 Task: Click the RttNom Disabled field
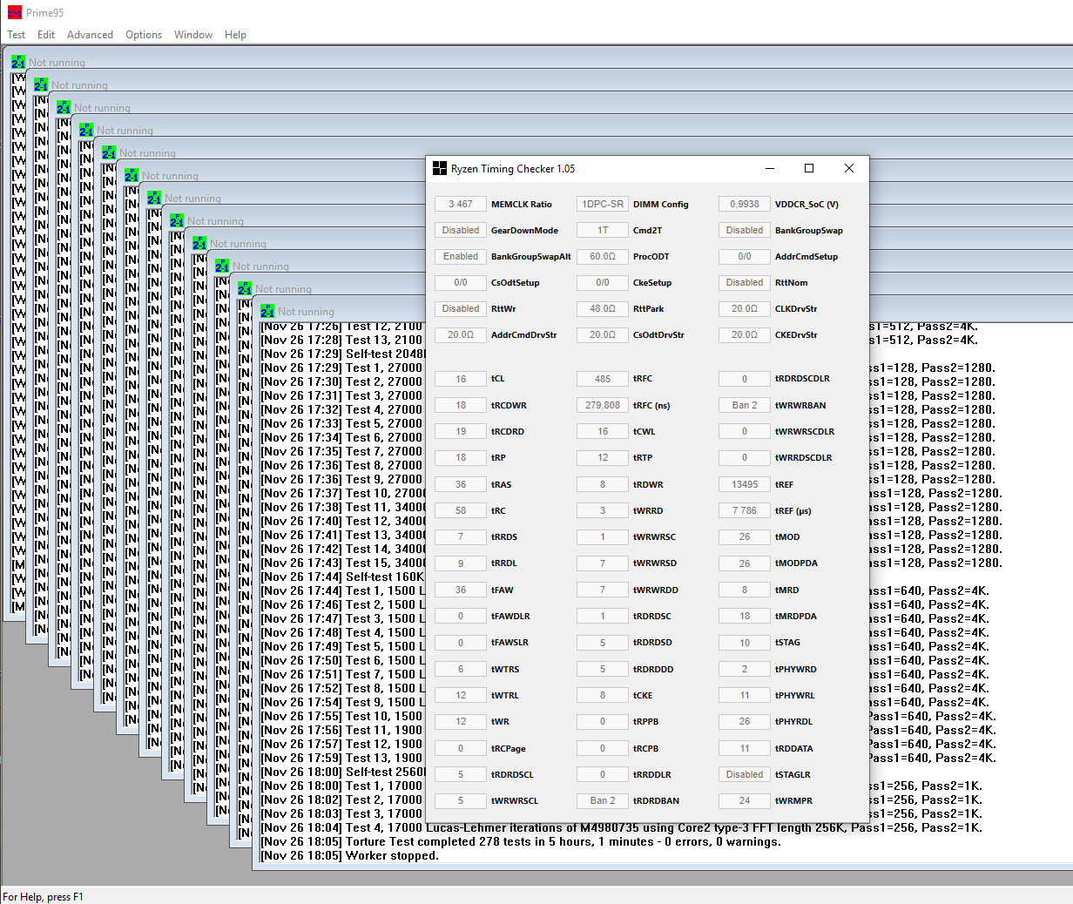pyautogui.click(x=745, y=282)
